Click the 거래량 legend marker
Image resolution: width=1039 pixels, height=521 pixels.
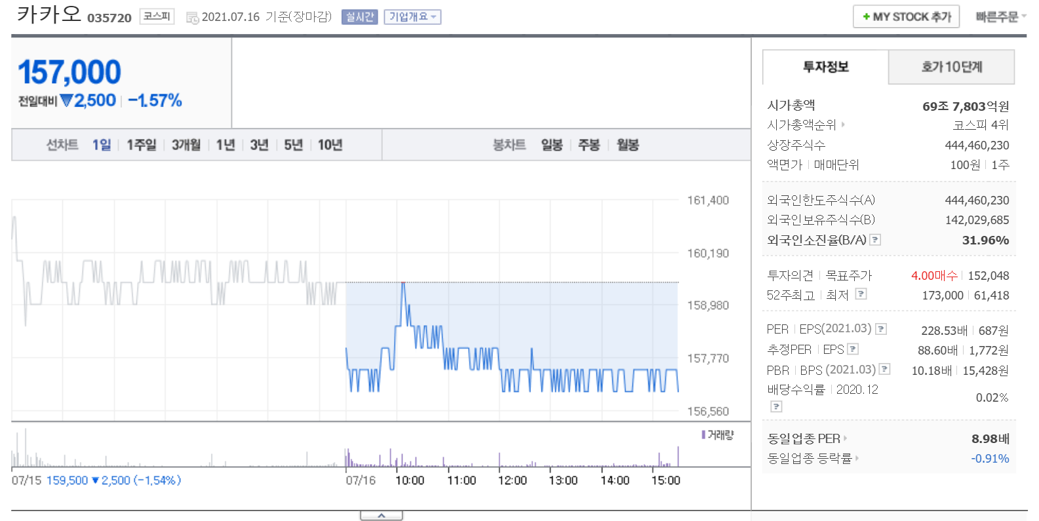[x=703, y=434]
